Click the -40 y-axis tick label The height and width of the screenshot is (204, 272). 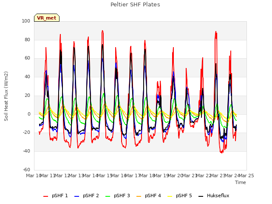[26, 151]
